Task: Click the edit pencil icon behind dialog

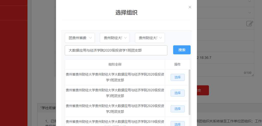Action: (x=249, y=24)
